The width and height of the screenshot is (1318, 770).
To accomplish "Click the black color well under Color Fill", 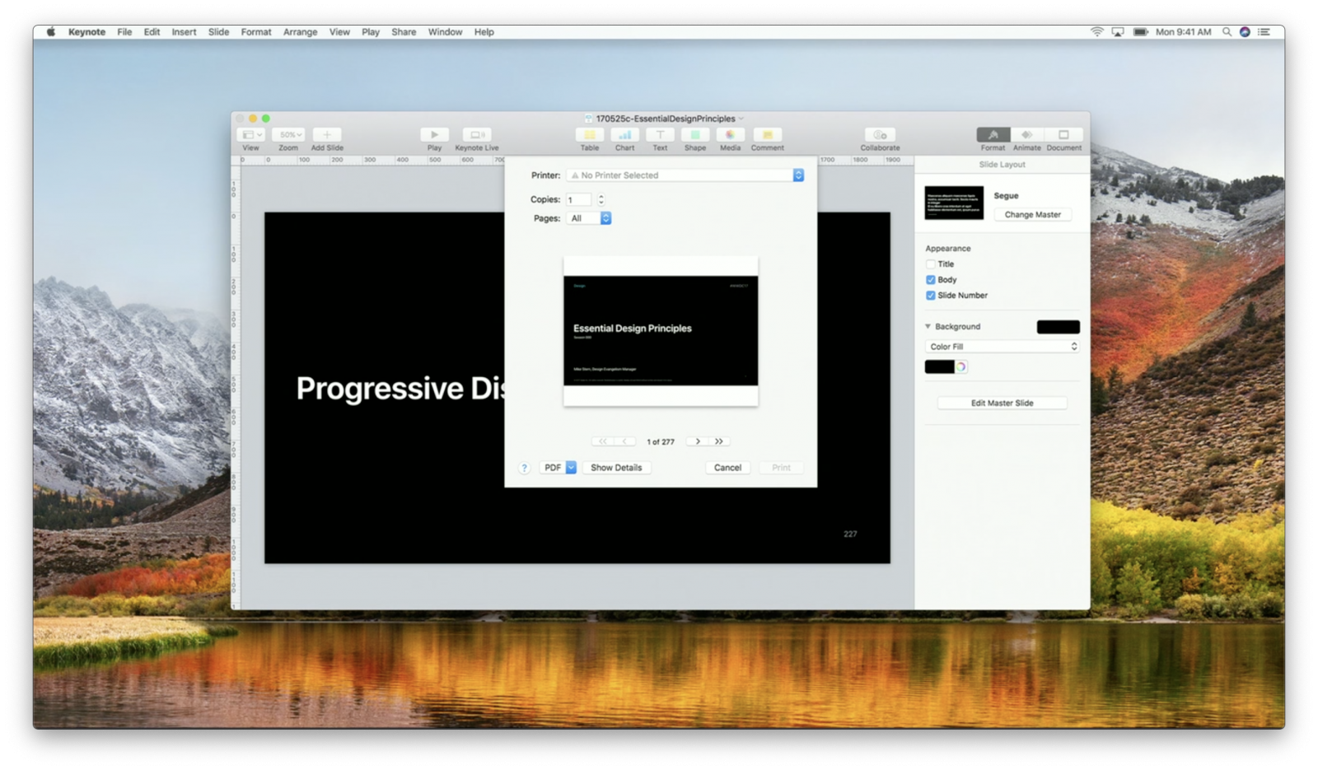I will (939, 367).
